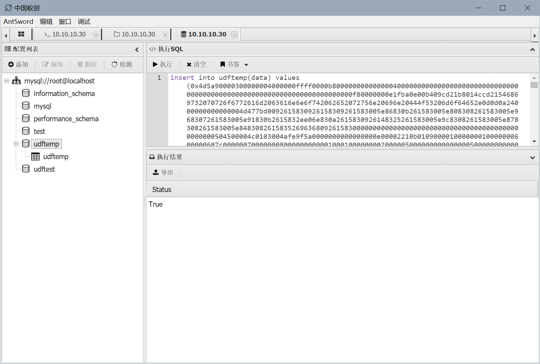Collapse the config list panel chevron
This screenshot has width=540, height=364.
click(x=137, y=49)
